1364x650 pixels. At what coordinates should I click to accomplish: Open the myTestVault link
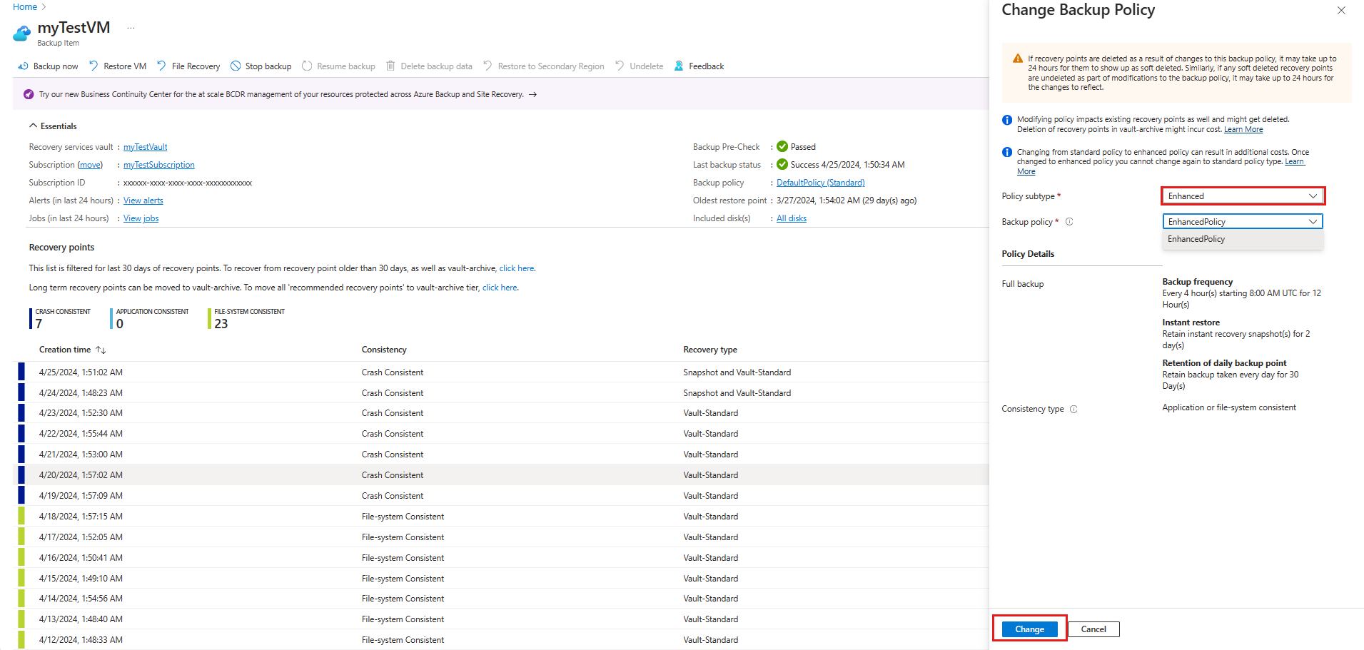(x=146, y=147)
